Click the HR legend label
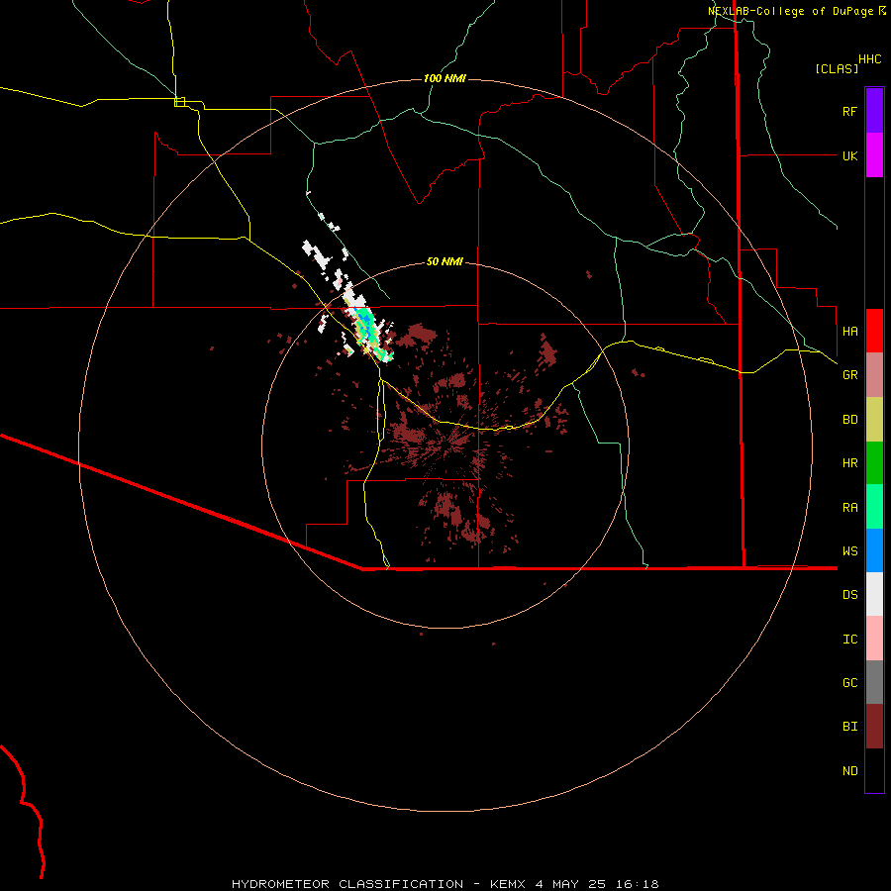This screenshot has width=891, height=891. (x=850, y=463)
